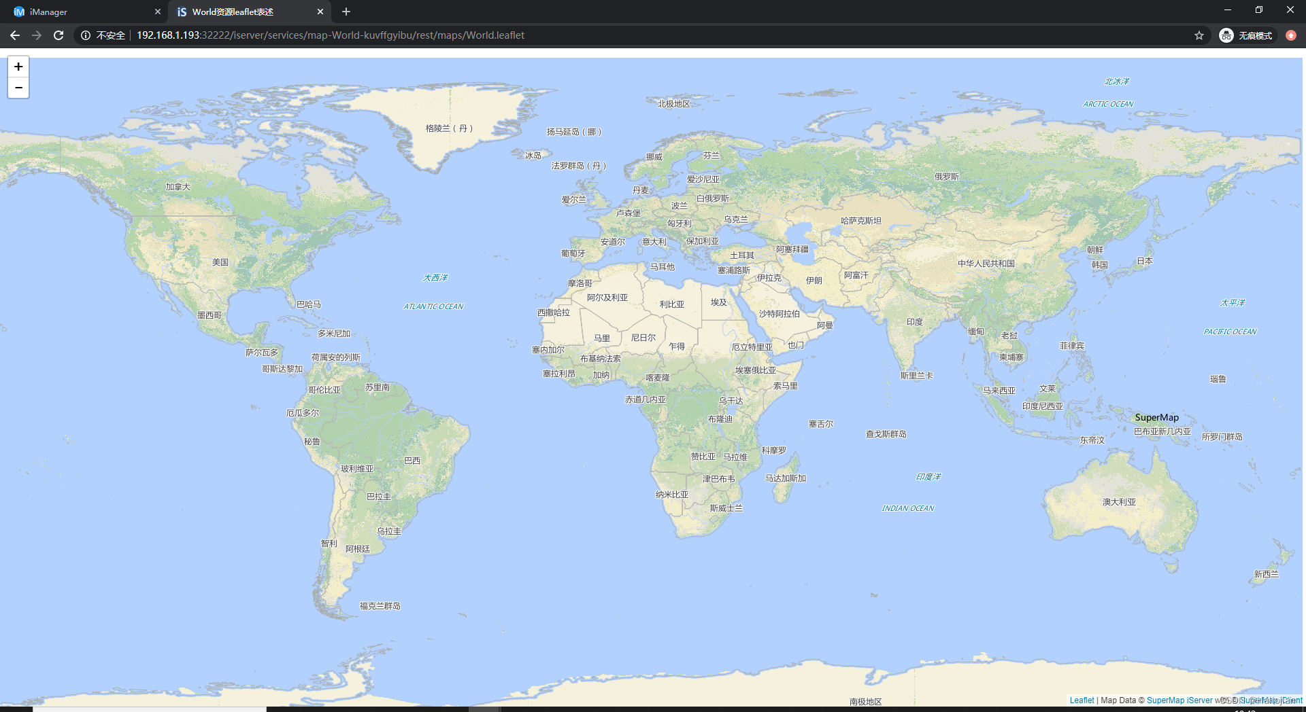Image resolution: width=1306 pixels, height=712 pixels.
Task: Click the 印度 country label
Action: click(915, 322)
